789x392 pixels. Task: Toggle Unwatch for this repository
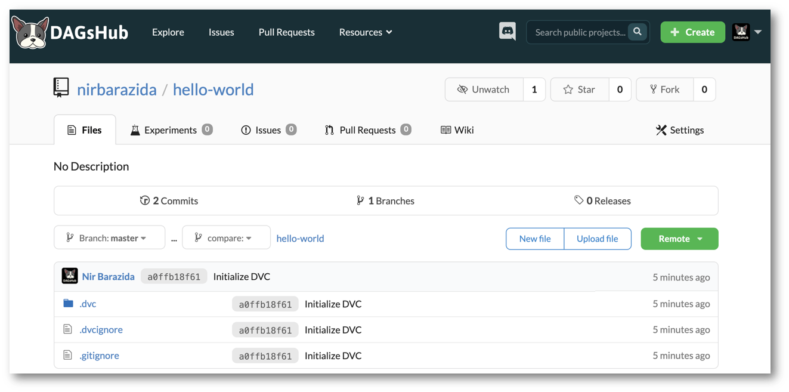pyautogui.click(x=484, y=89)
